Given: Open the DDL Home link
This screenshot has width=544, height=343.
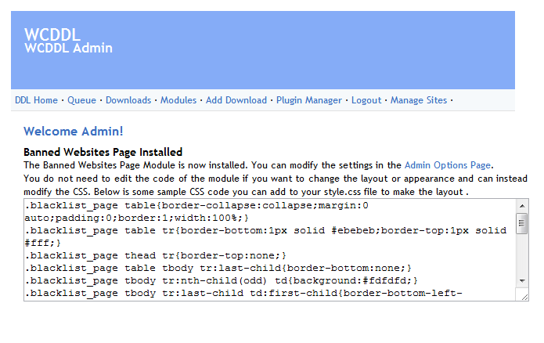Looking at the screenshot, I should click(36, 100).
